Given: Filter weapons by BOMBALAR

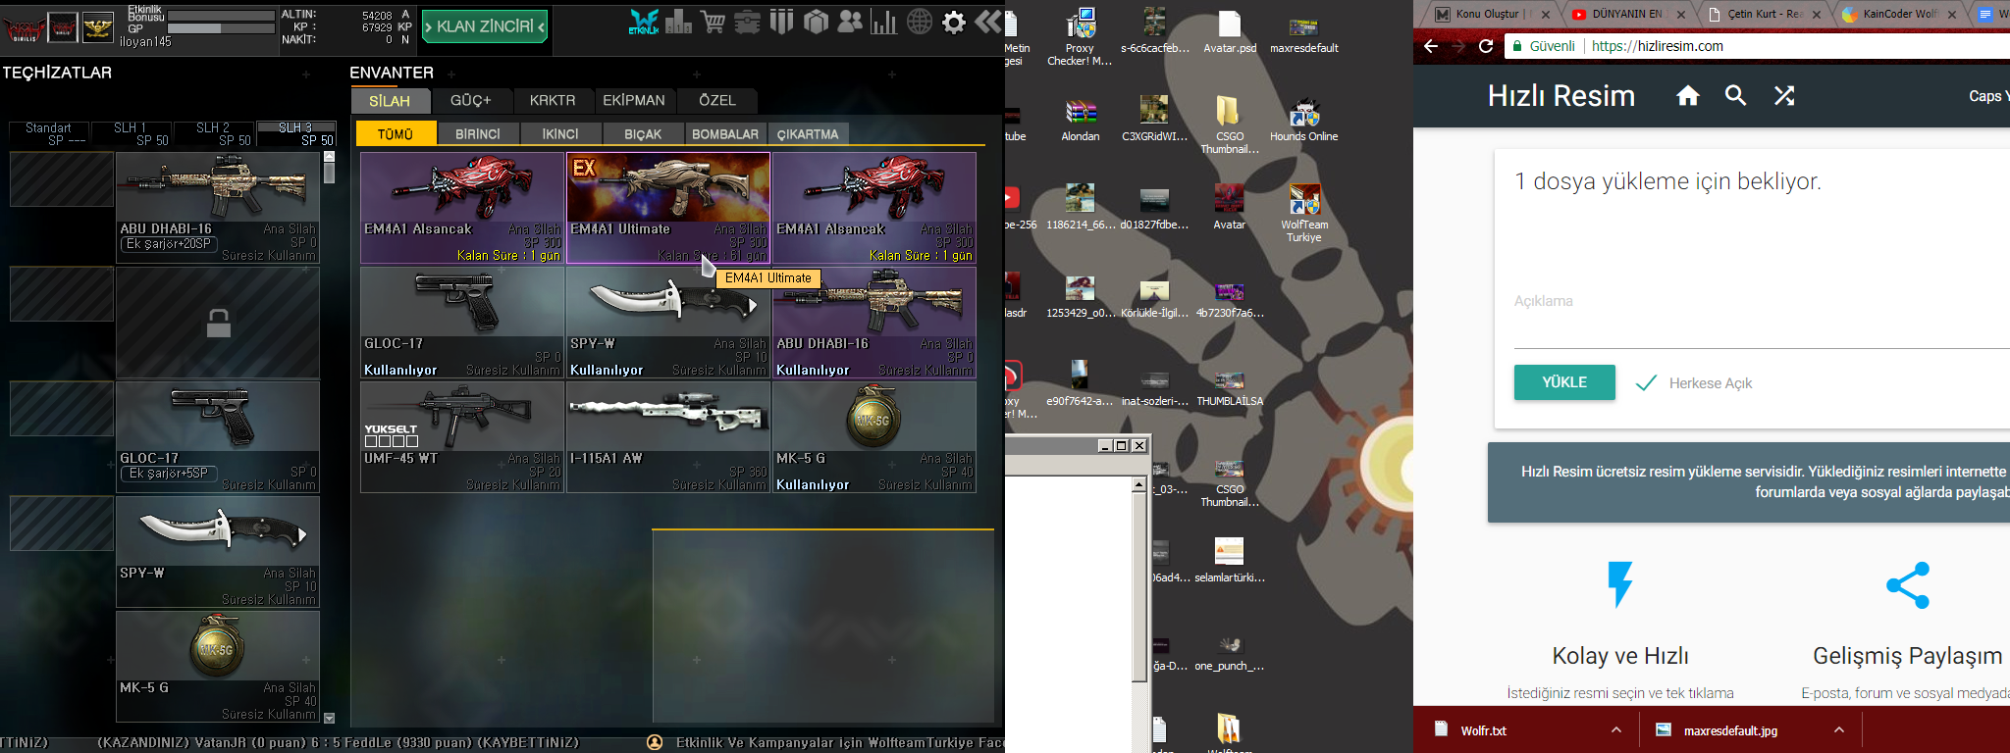Looking at the screenshot, I should point(725,134).
